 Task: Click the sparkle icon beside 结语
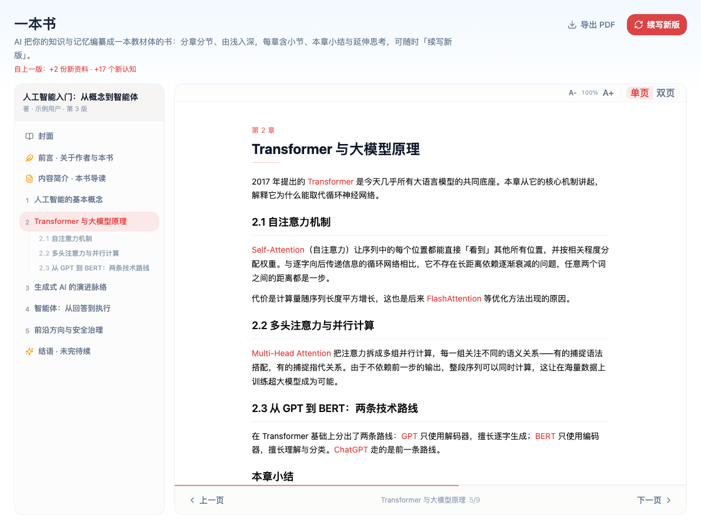29,351
